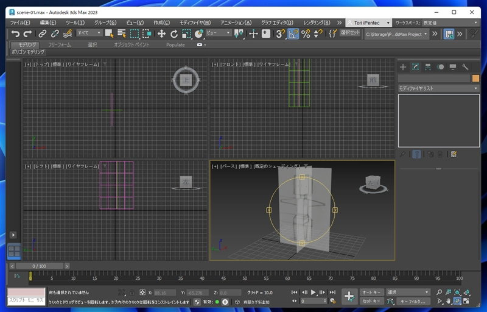
Task: Click Edit Named Selection Sets icon
Action: coord(332,34)
